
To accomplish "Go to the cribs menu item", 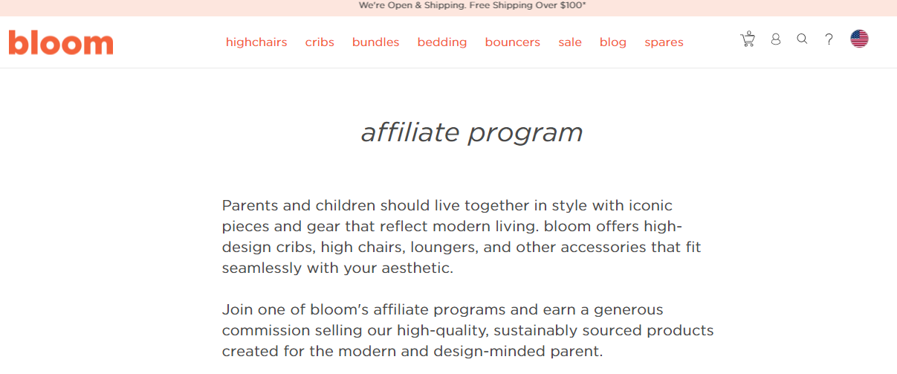I will click(320, 42).
